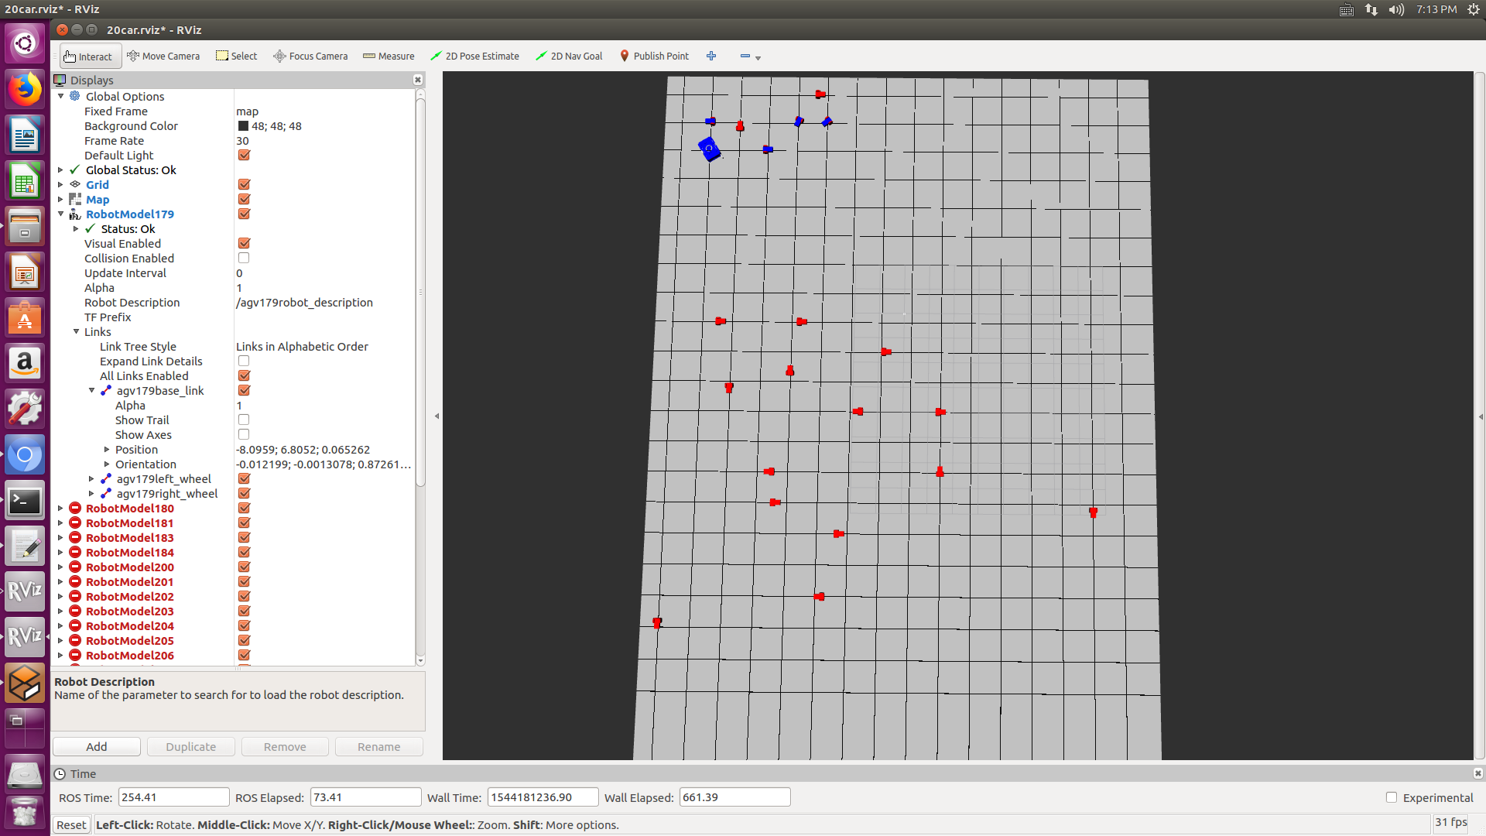Click Background Color swatch
The width and height of the screenshot is (1486, 836).
pos(243,125)
